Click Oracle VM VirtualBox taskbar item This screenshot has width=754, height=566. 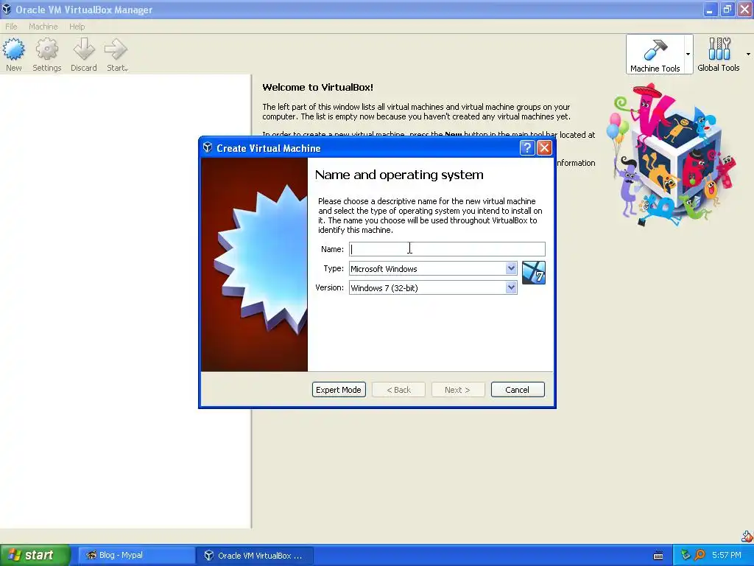pyautogui.click(x=255, y=556)
